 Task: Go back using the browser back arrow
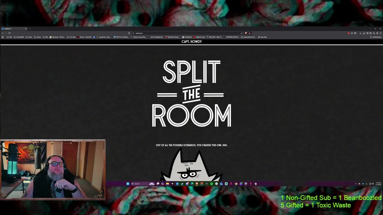pos(3,33)
